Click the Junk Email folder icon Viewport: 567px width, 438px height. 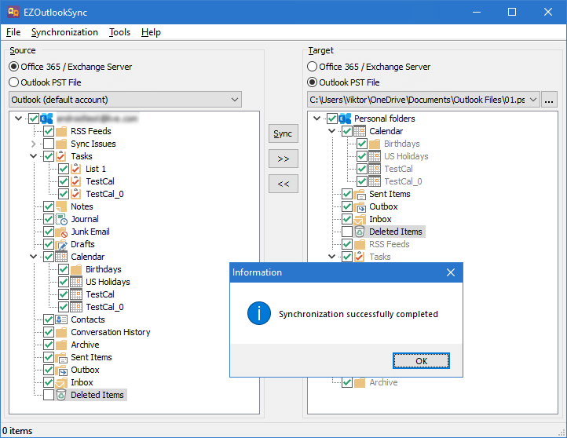tap(61, 232)
